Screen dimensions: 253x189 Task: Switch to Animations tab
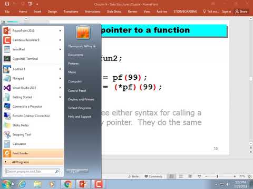pos(92,12)
